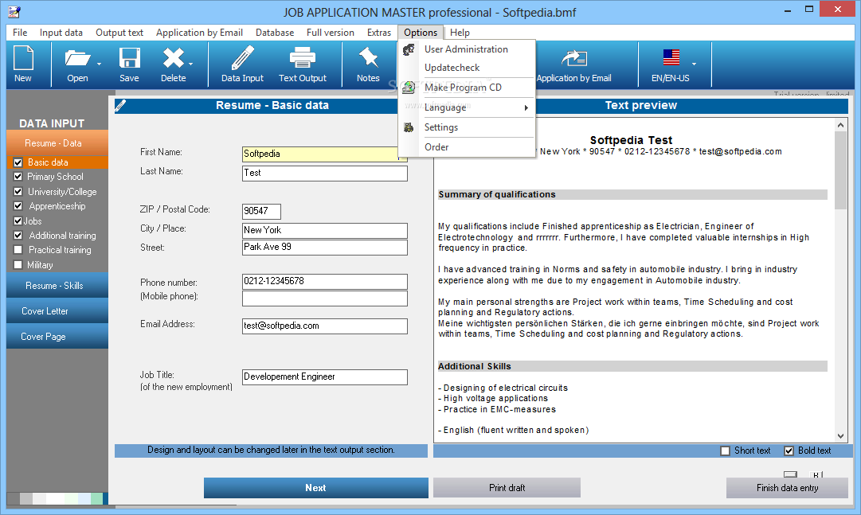Expand the Delete button dropdown arrow
The image size is (861, 515).
[190, 64]
